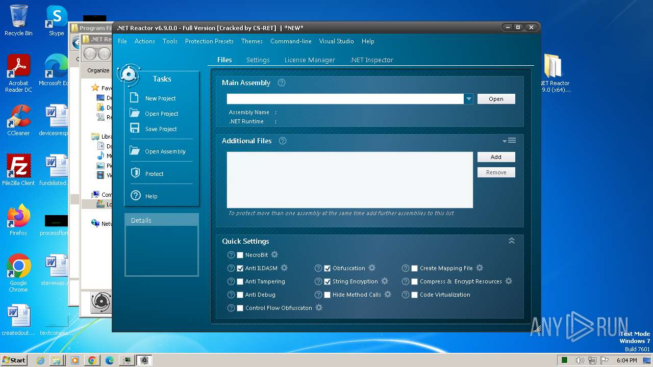Open the File menu
The height and width of the screenshot is (367, 653).
point(122,41)
